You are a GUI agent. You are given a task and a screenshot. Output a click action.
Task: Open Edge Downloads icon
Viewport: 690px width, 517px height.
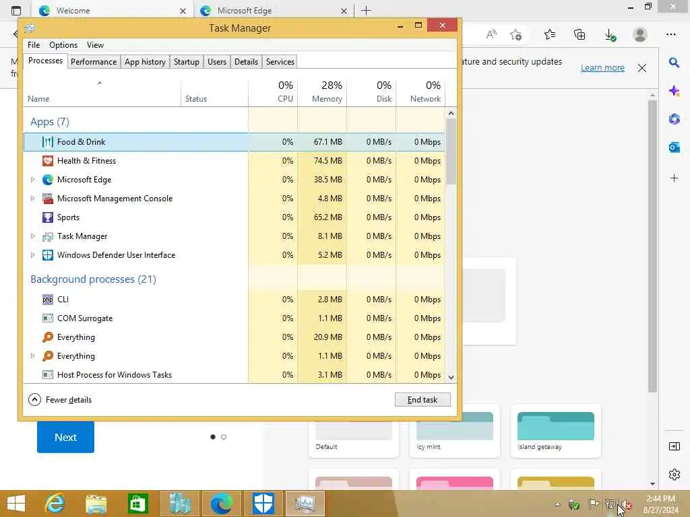click(x=610, y=35)
